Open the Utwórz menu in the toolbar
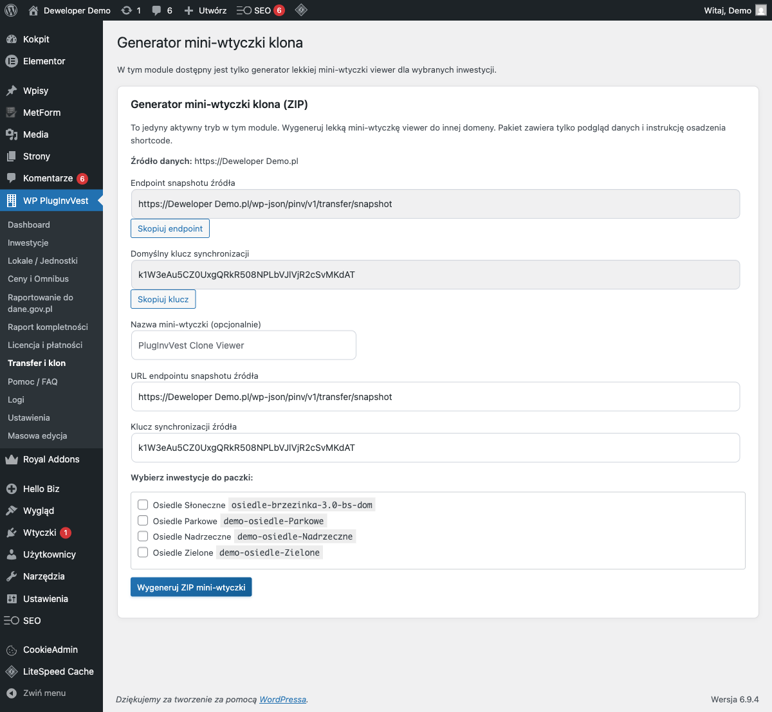Screen dimensions: 772x712 tap(205, 10)
